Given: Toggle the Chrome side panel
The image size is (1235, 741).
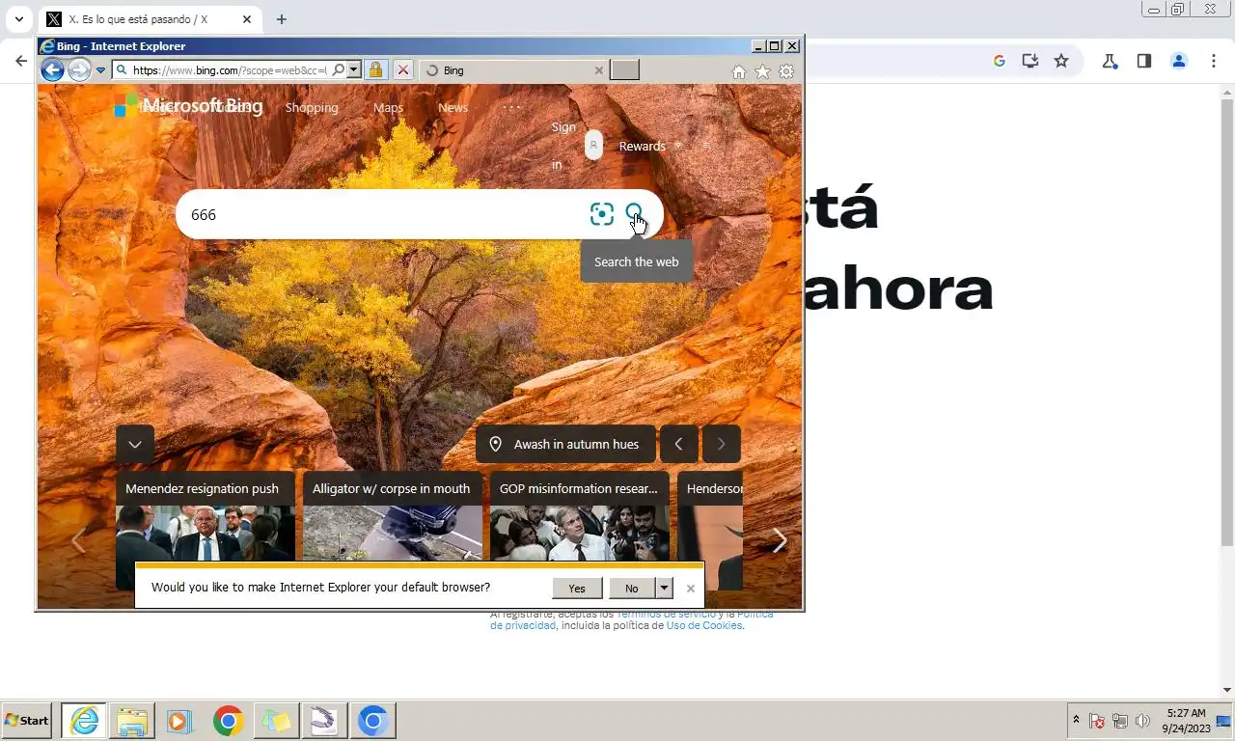Looking at the screenshot, I should (1143, 61).
